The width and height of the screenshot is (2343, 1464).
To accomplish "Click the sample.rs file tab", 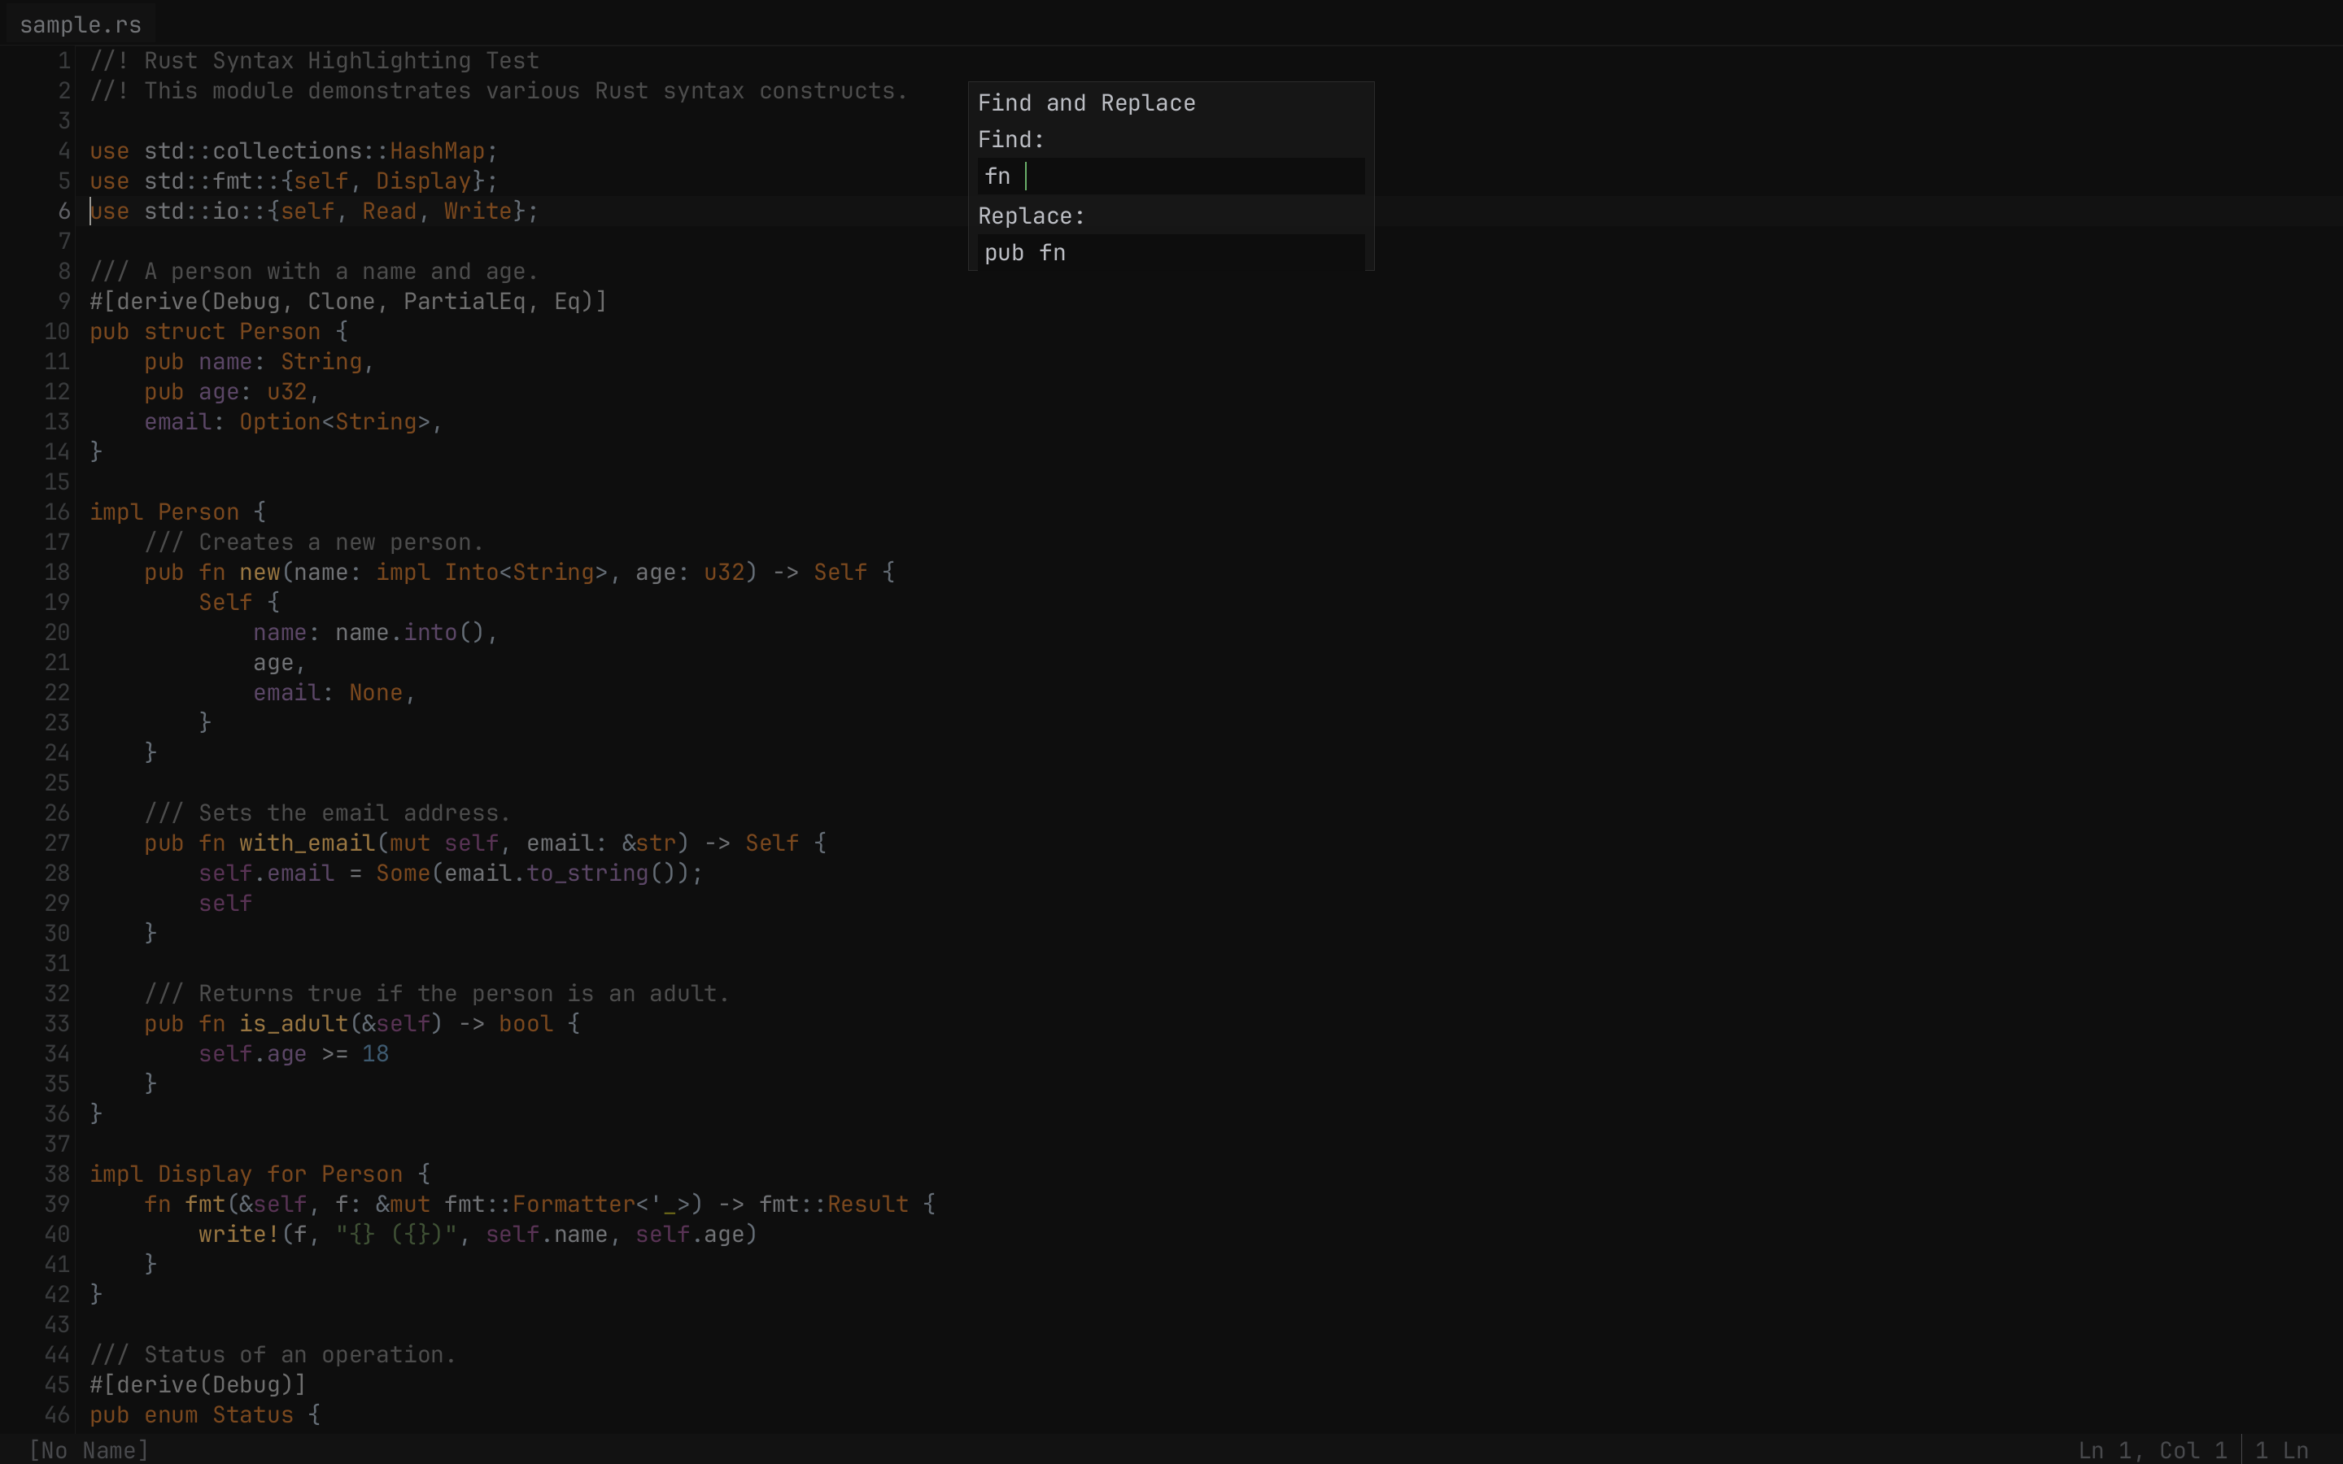I will pos(81,25).
